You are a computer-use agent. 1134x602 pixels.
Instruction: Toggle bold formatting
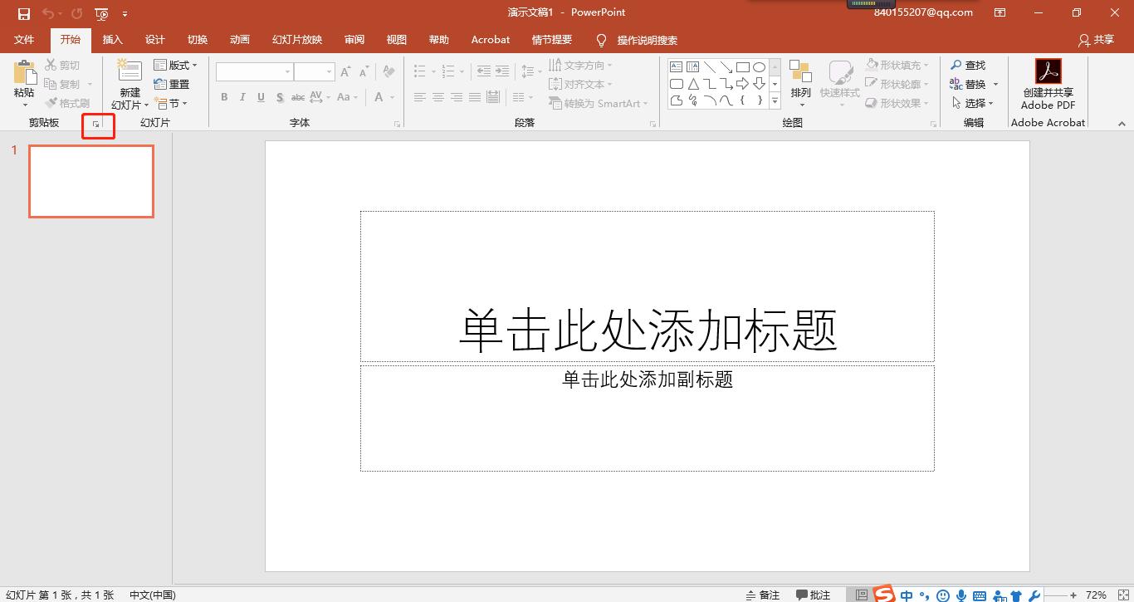coord(223,97)
